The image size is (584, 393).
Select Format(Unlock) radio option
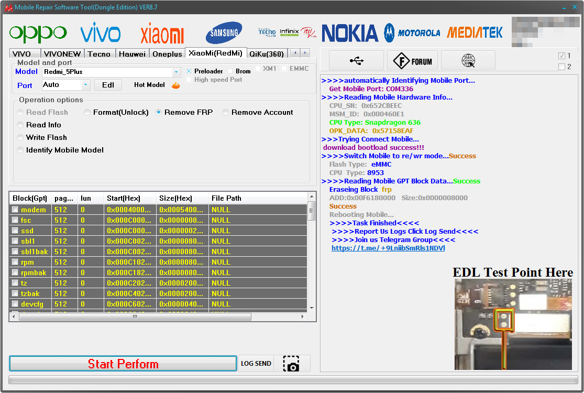click(x=87, y=112)
